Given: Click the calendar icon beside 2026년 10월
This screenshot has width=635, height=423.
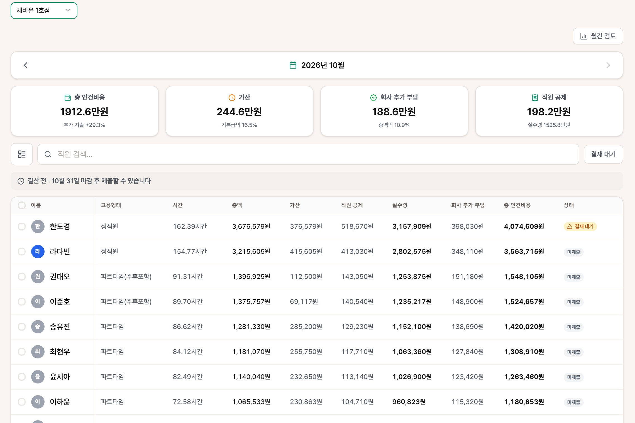Looking at the screenshot, I should pos(293,65).
